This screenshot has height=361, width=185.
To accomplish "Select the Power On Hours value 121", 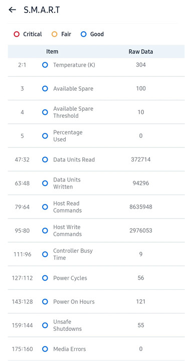I will (x=140, y=302).
